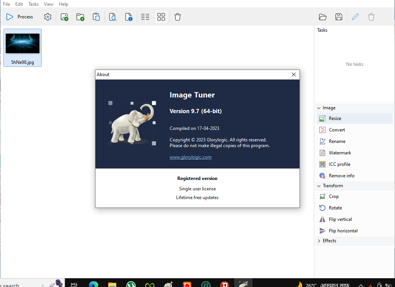The image size is (395, 287).
Task: Select the ICC profile task
Action: coord(355,164)
